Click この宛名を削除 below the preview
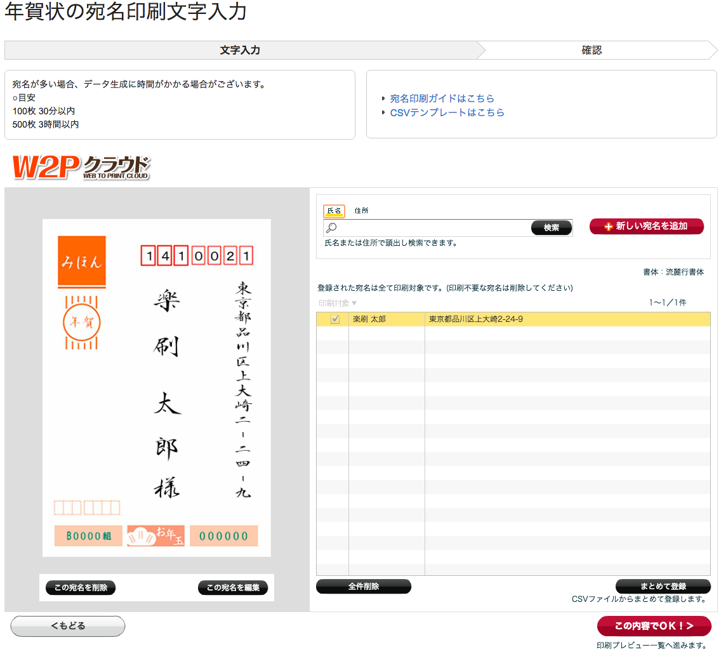 click(81, 588)
